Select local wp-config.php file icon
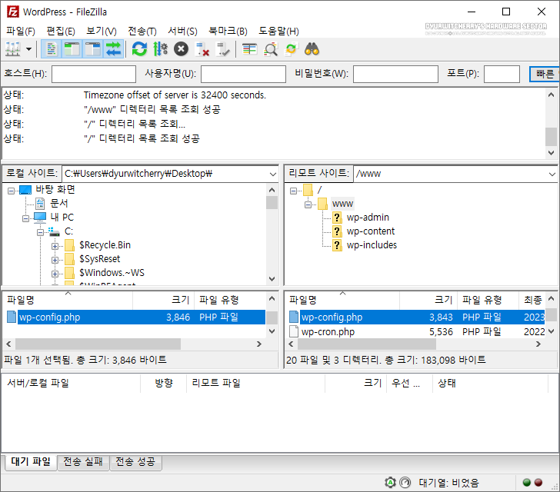 coord(12,317)
